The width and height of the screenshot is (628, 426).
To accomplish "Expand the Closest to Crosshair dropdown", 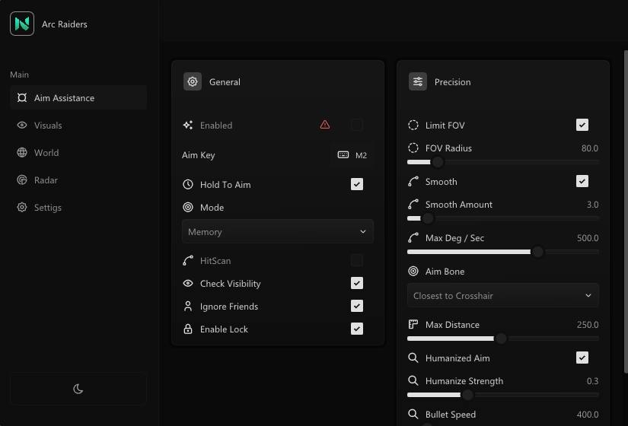I will tap(502, 296).
